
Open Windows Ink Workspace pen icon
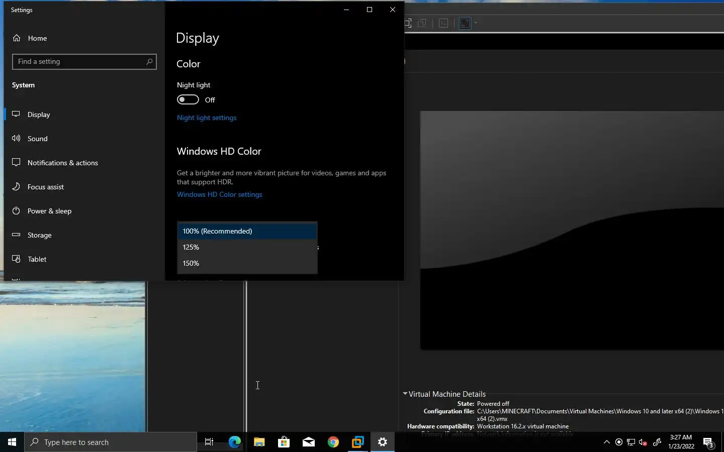point(657,442)
